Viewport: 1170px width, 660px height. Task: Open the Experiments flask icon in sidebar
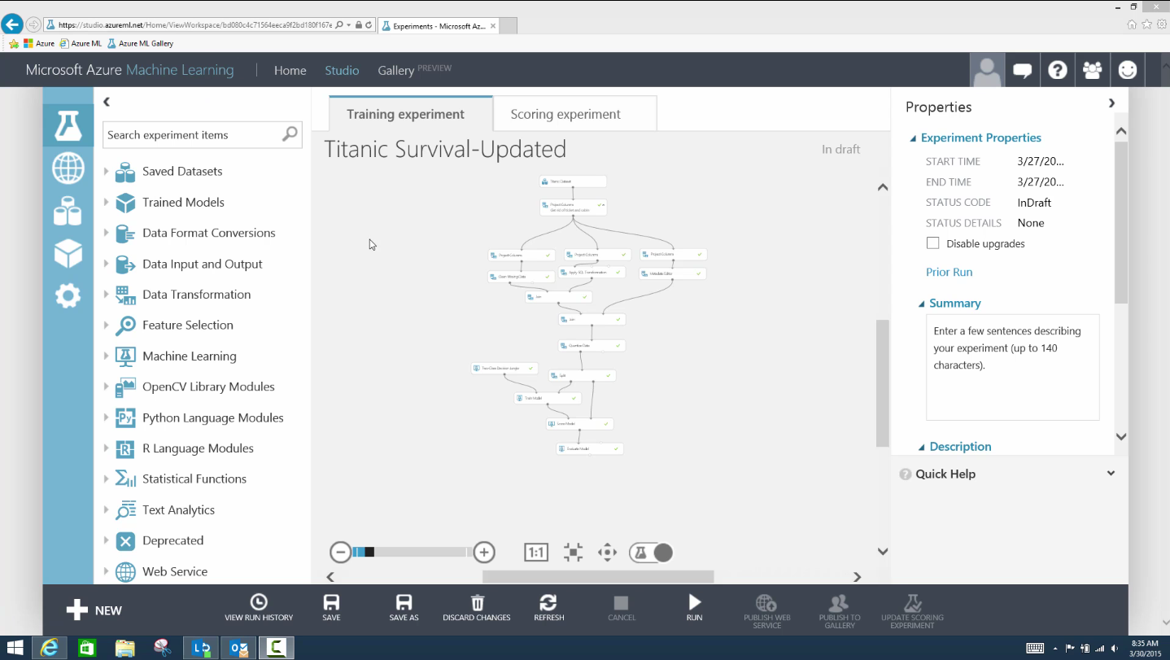(x=68, y=125)
